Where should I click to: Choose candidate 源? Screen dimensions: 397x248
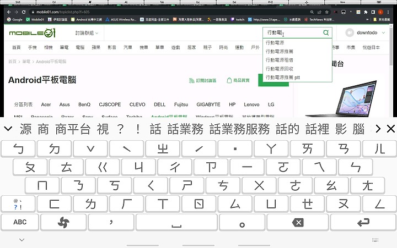point(25,129)
